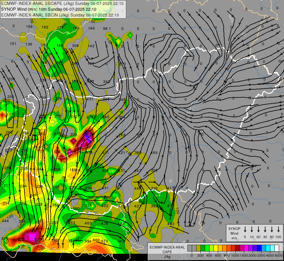
Task: Click the 30 m/s wind arrow in legend
Action: pos(265,229)
